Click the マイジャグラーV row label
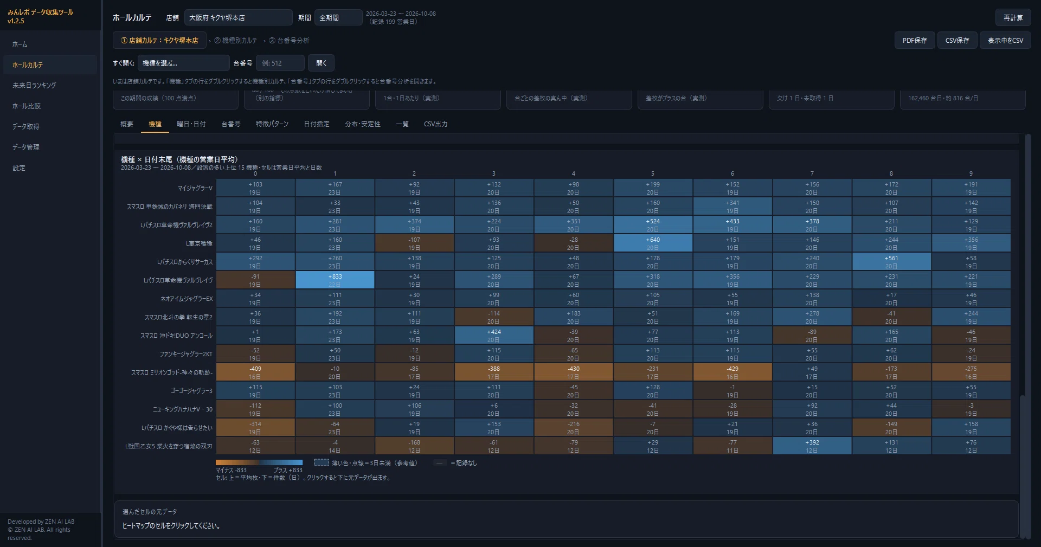 [x=195, y=188]
